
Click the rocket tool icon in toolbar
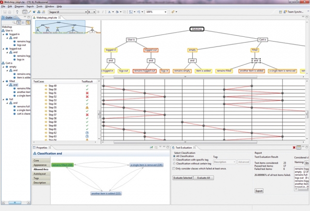point(173,12)
